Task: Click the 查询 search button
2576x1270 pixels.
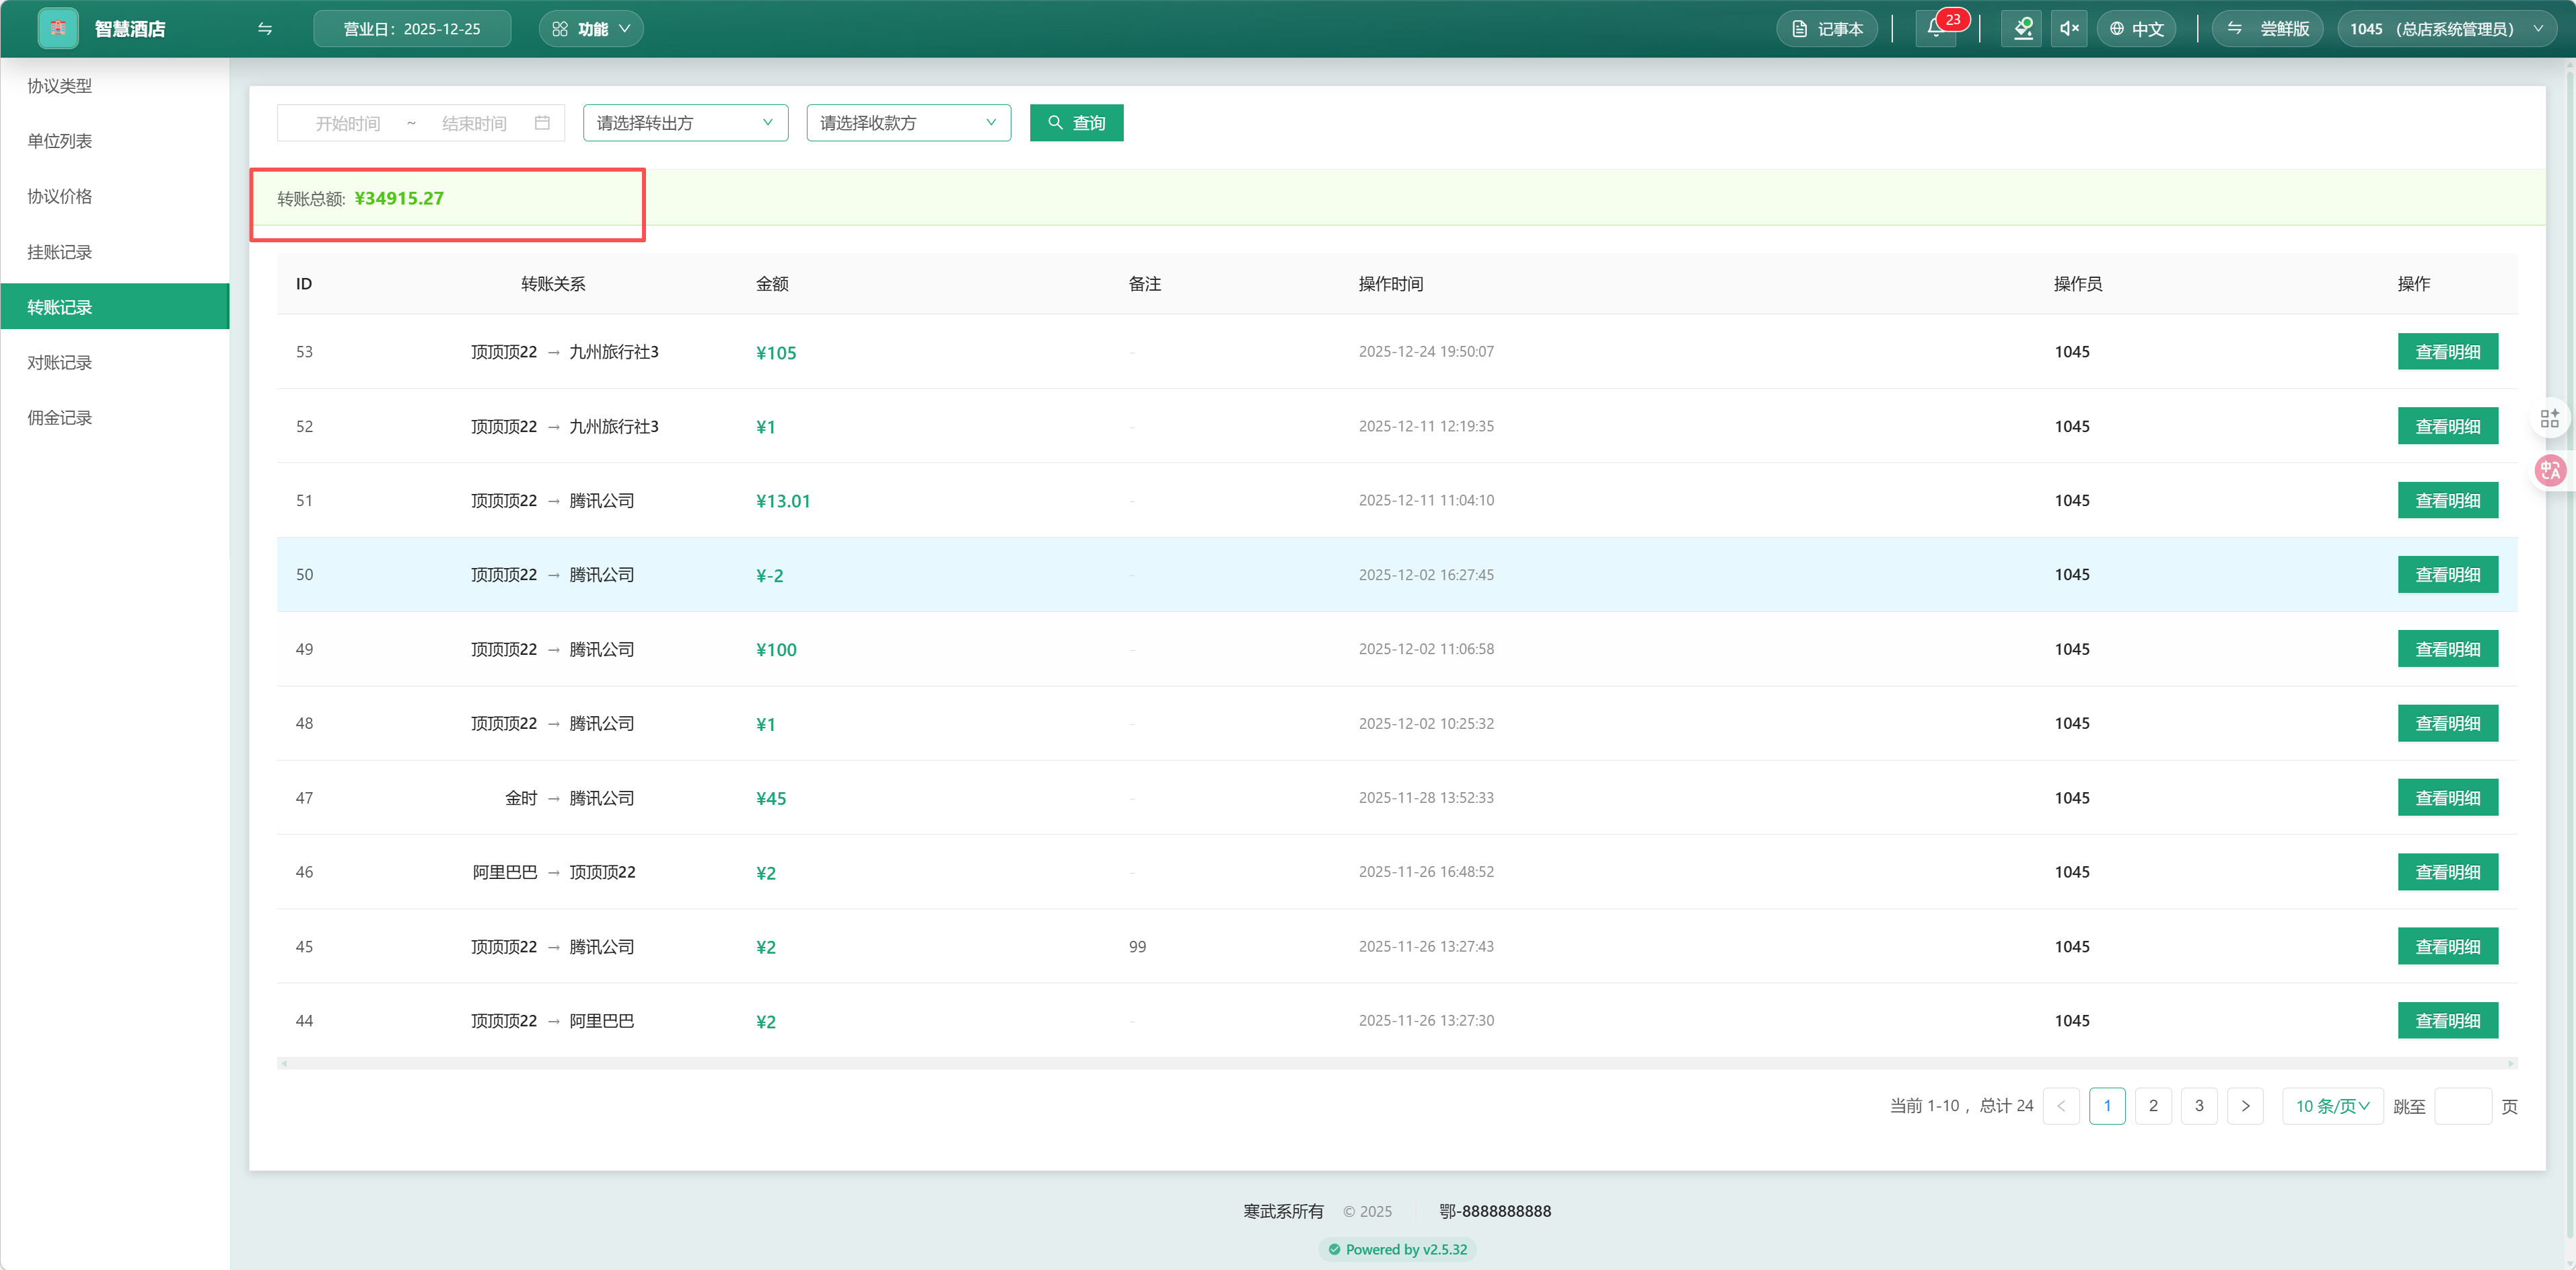Action: pyautogui.click(x=1076, y=123)
